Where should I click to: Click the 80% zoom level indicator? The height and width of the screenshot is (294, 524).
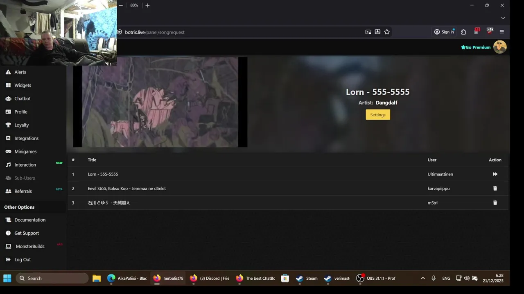pyautogui.click(x=134, y=5)
